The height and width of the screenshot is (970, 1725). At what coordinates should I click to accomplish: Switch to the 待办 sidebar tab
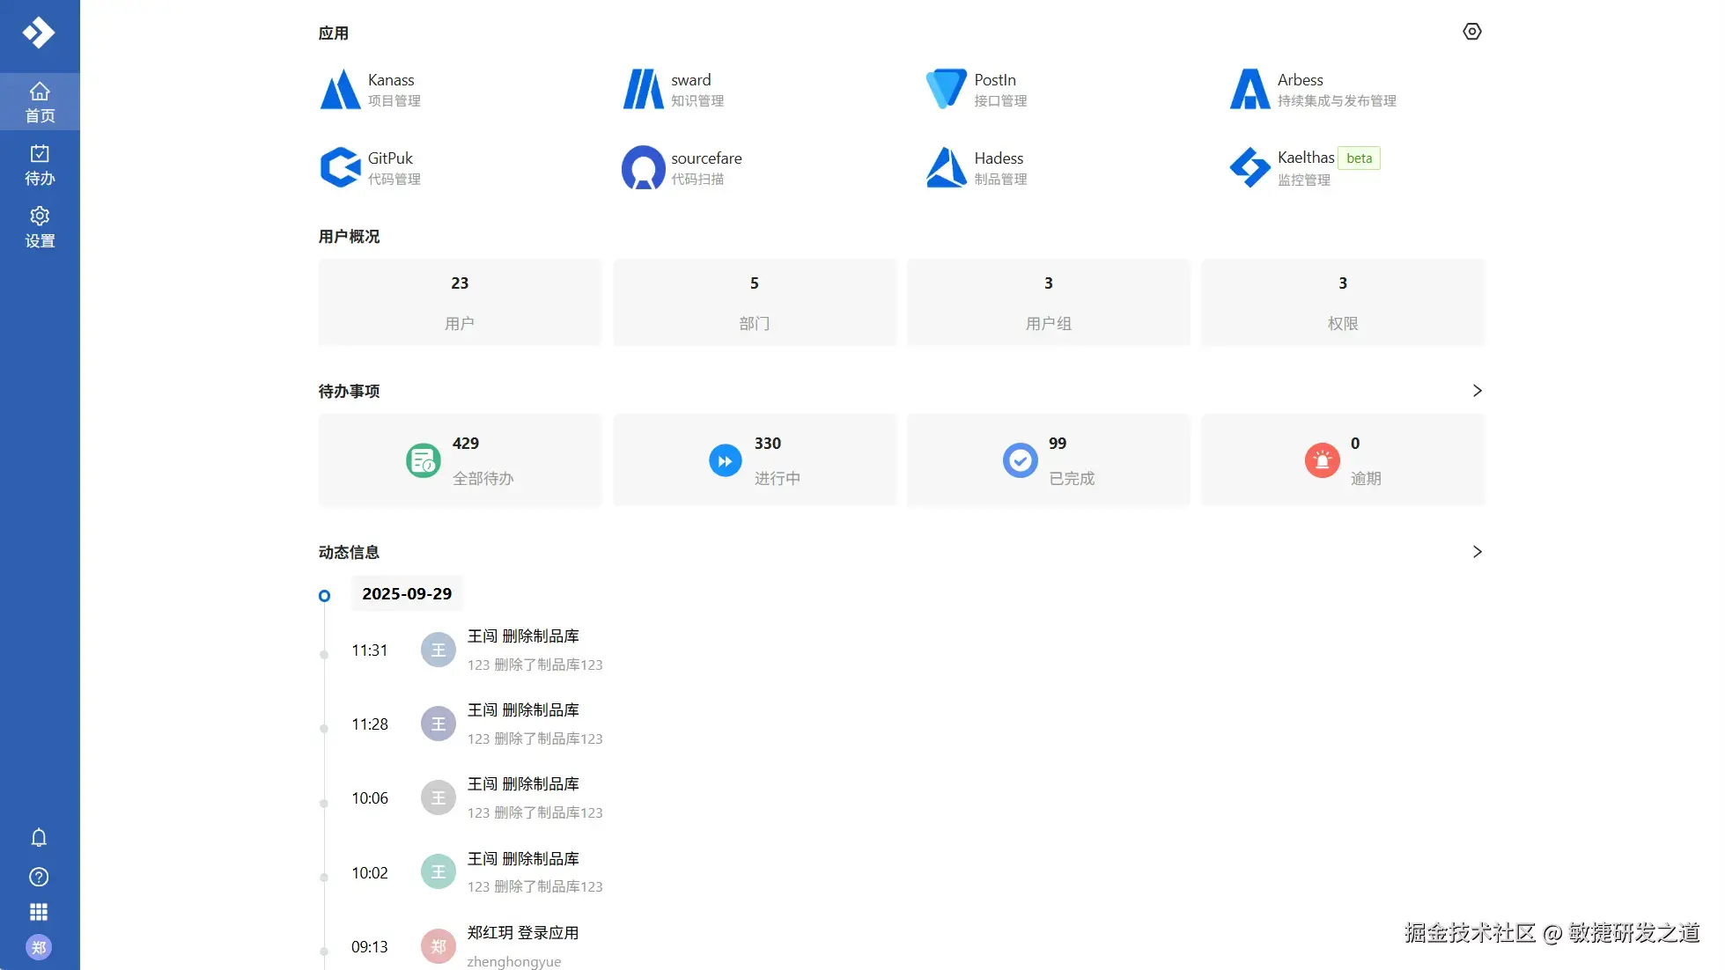coord(40,165)
